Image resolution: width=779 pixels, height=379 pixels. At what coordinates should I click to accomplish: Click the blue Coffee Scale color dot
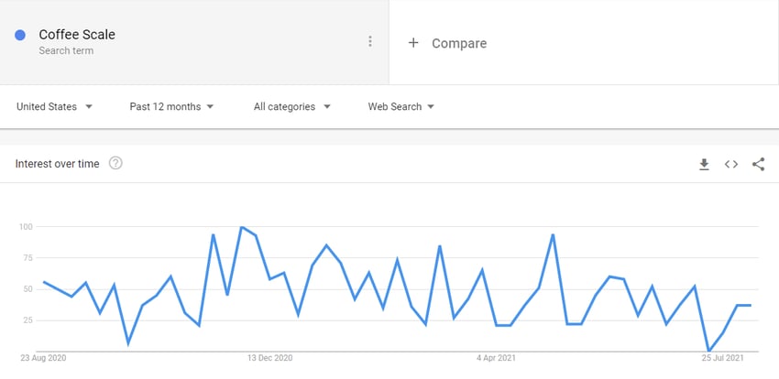pos(20,35)
